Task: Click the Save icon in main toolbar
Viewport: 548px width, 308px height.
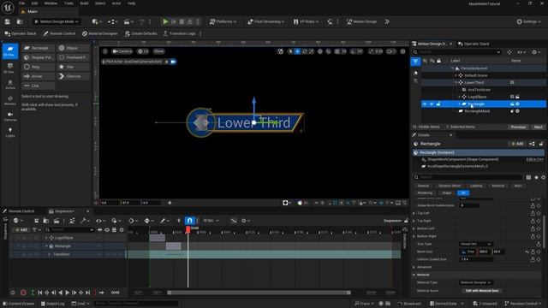Action: click(x=8, y=21)
